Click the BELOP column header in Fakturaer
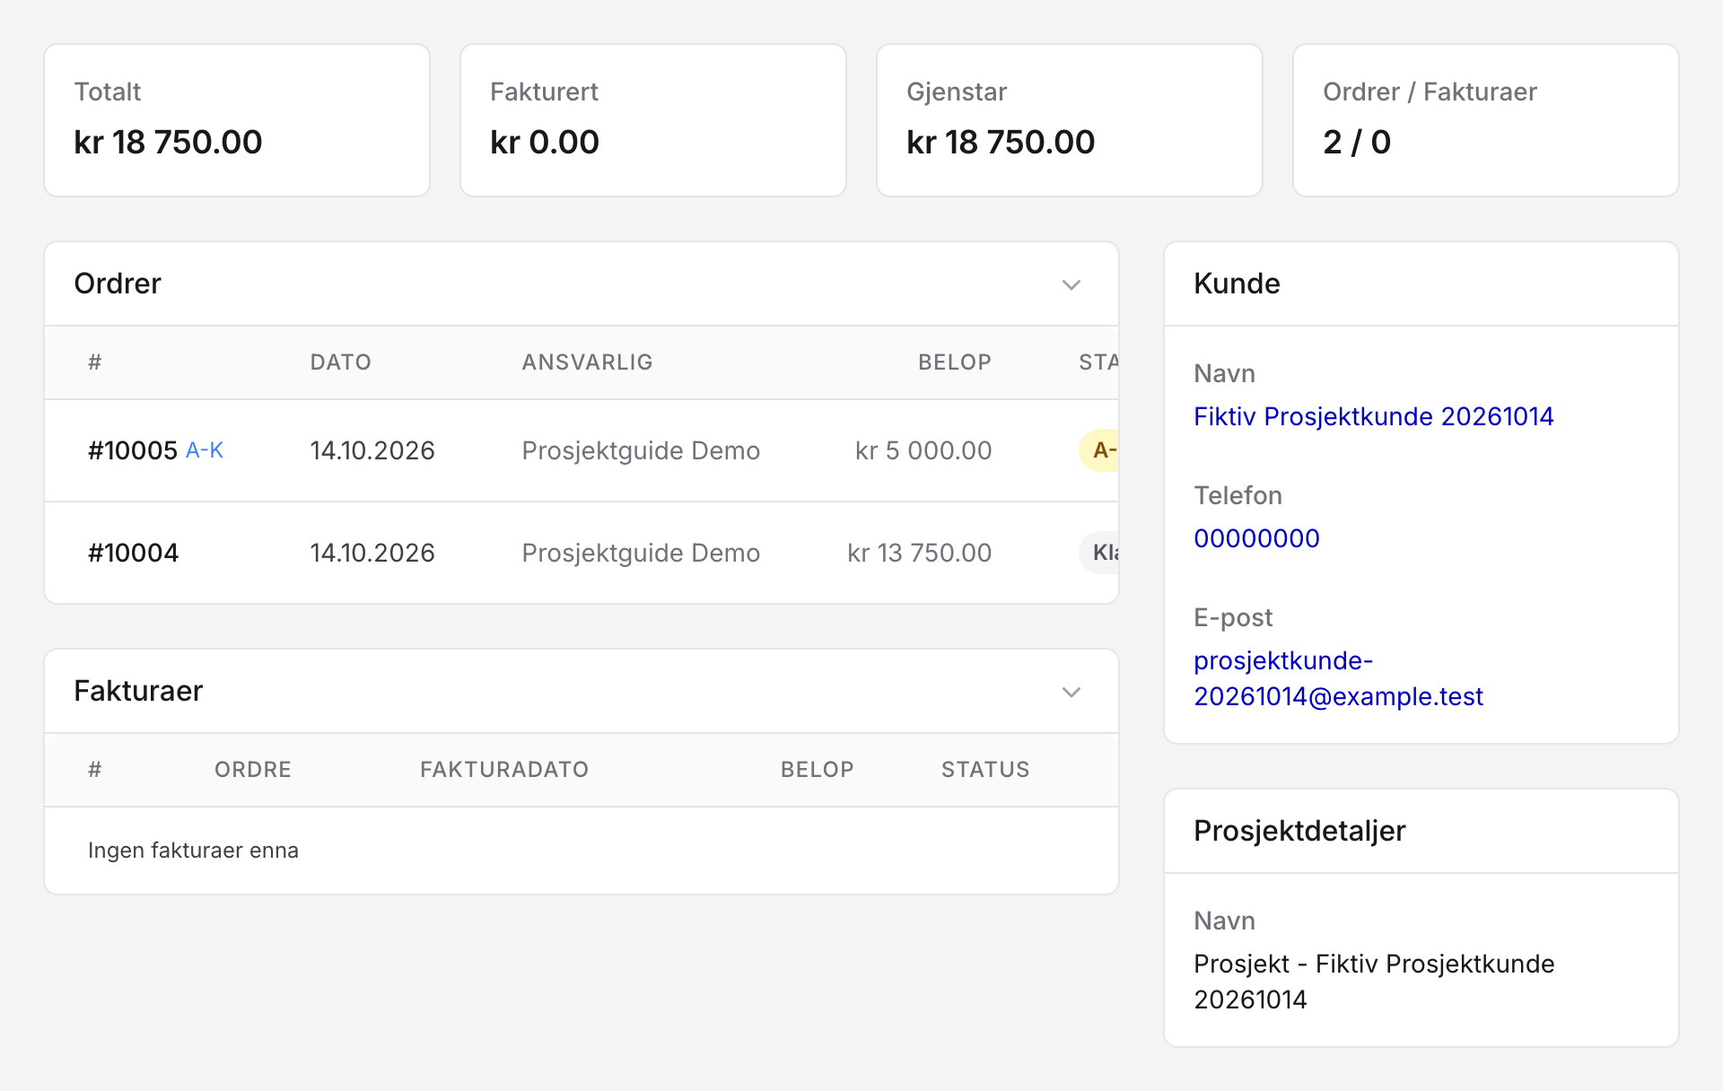The image size is (1723, 1091). pyautogui.click(x=818, y=770)
